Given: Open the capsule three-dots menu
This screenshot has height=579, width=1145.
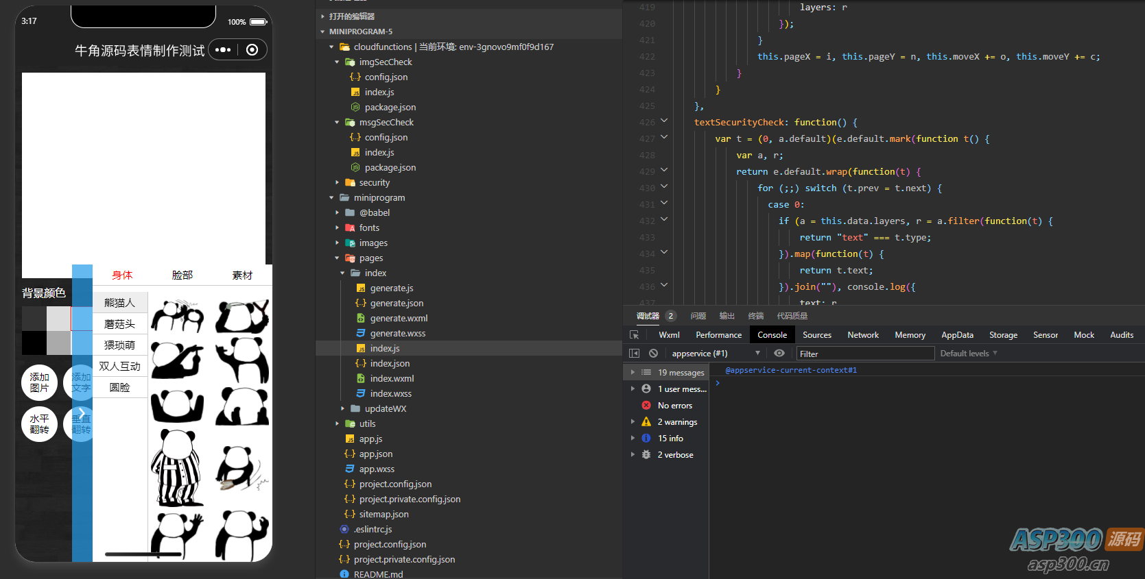Looking at the screenshot, I should coord(223,50).
